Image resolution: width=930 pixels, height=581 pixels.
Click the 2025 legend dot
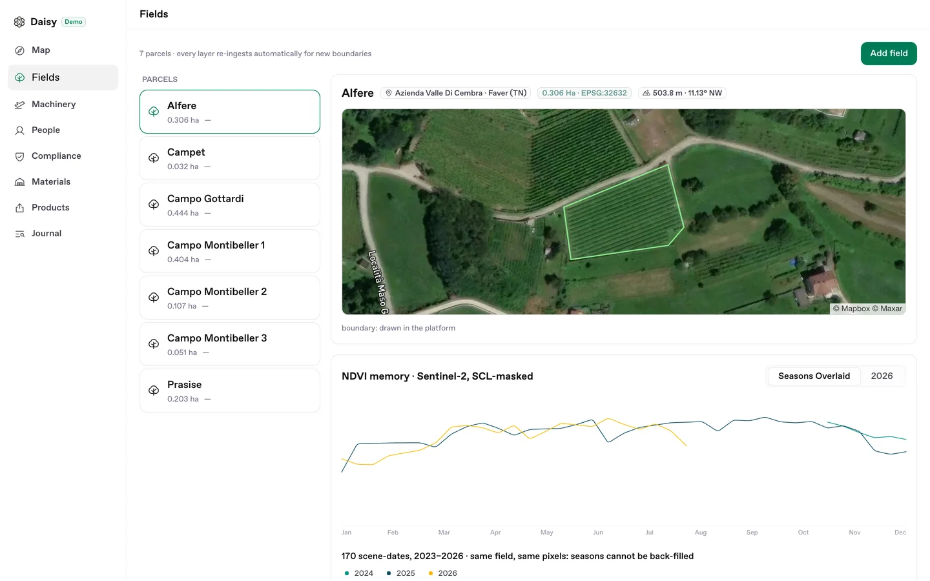(x=389, y=573)
